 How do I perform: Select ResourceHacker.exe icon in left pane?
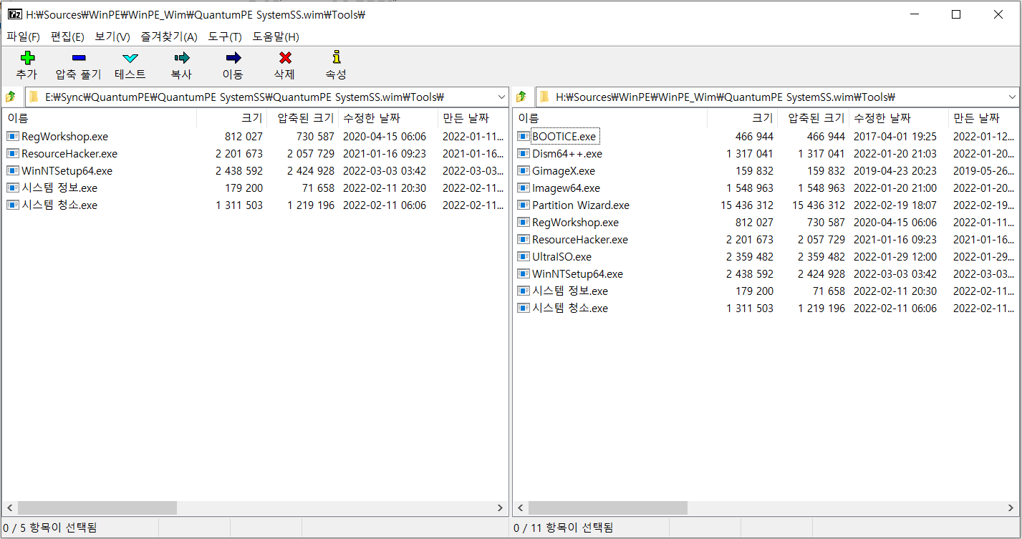[x=13, y=153]
